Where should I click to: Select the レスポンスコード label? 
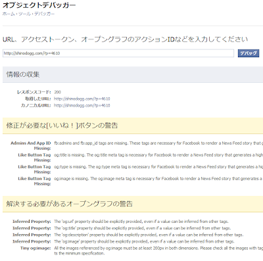(x=34, y=92)
